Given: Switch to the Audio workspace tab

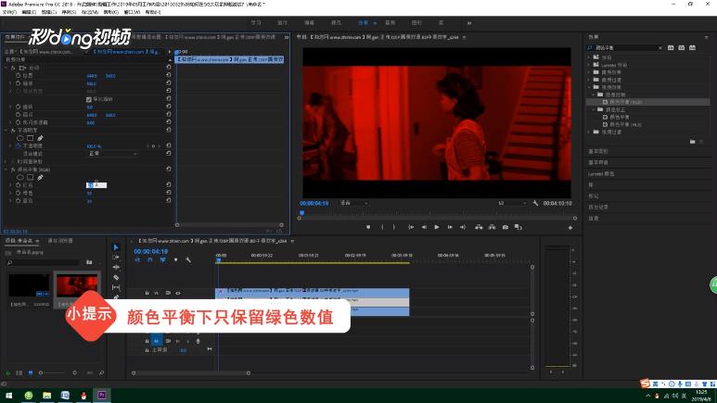Looking at the screenshot, I should (391, 23).
